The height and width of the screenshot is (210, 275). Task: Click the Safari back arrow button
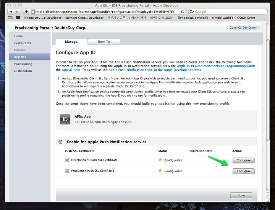click(x=11, y=12)
